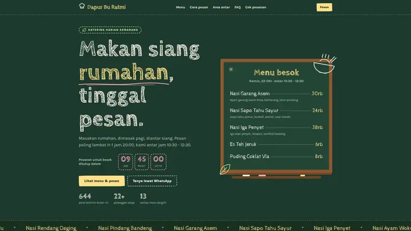Click the 644 porsi statistic
Viewport: 411px width, 231px height.
coord(93,198)
